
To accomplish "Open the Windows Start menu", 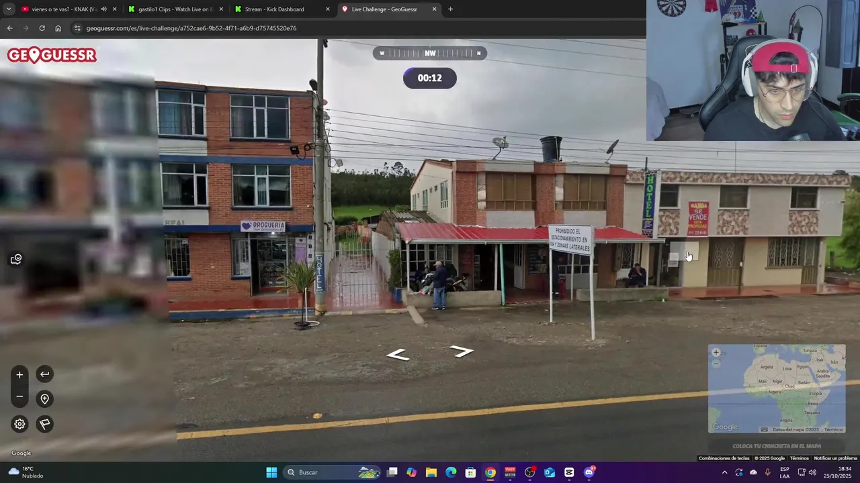I will 271,472.
